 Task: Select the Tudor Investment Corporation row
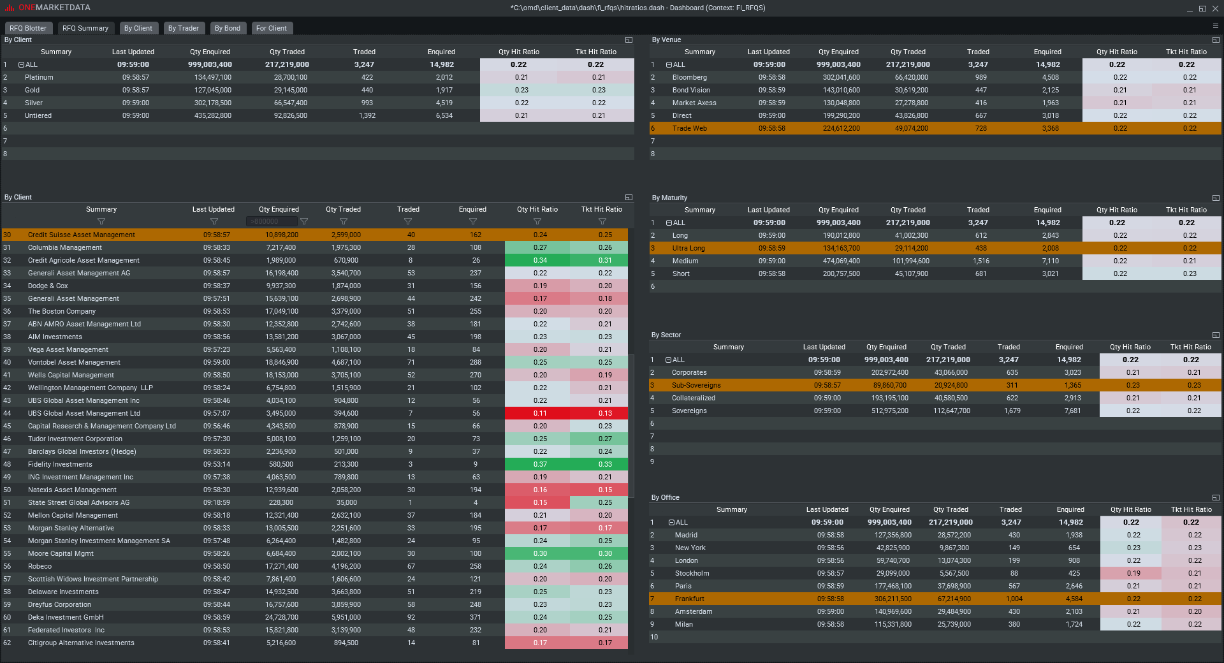[315, 439]
